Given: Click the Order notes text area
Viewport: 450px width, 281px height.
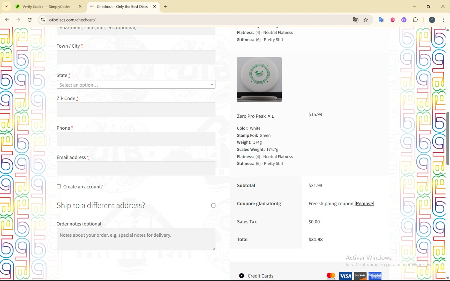Looking at the screenshot, I should [136, 239].
